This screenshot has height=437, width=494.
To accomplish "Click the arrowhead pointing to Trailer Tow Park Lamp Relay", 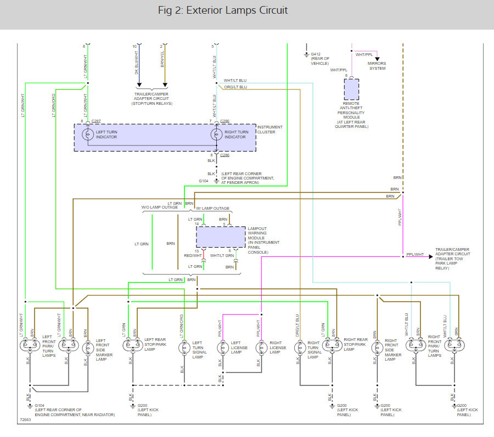I will point(431,257).
